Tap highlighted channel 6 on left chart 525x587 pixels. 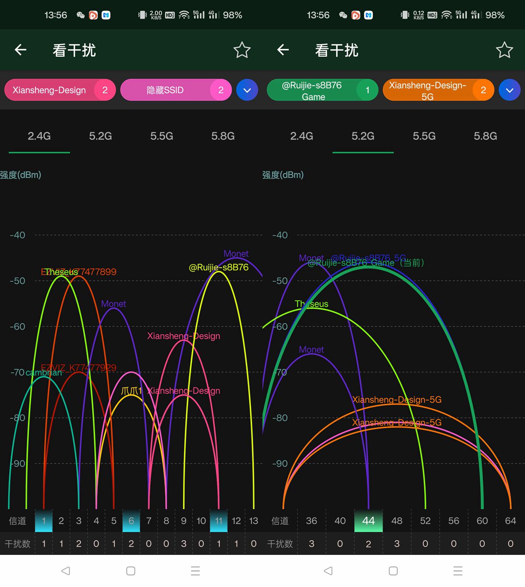click(131, 521)
